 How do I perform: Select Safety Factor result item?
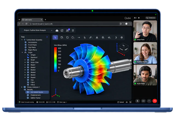click(36, 98)
